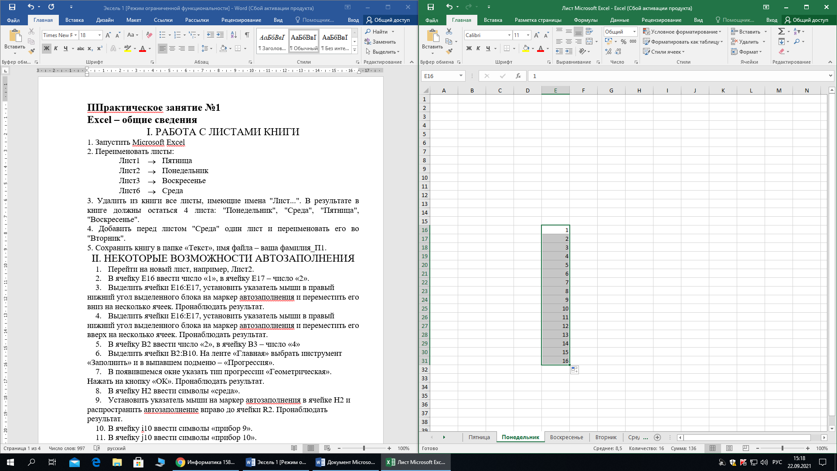Open Excel font name dropdown Calibri
837x471 pixels.
(x=509, y=35)
